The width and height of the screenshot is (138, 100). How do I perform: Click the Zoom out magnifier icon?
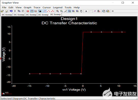tap(61, 11)
